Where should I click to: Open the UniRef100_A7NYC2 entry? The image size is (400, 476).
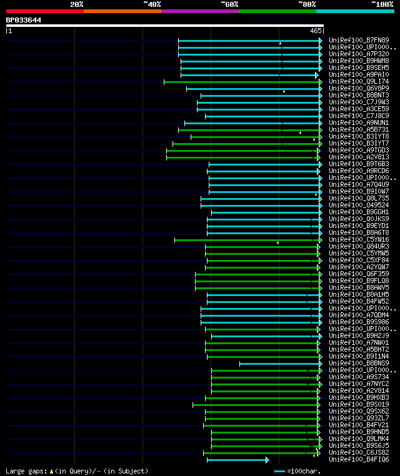click(359, 384)
